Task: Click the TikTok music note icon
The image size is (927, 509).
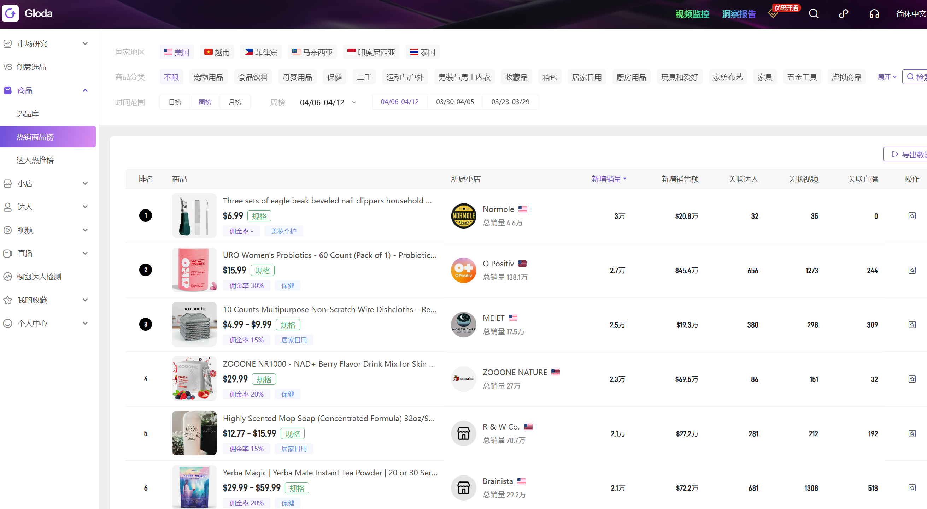Action: pos(844,14)
